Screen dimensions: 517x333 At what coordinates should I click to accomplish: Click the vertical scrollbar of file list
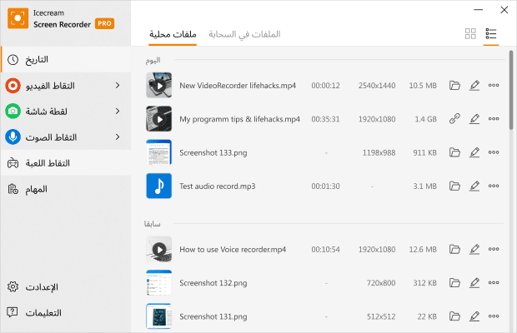[x=511, y=92]
